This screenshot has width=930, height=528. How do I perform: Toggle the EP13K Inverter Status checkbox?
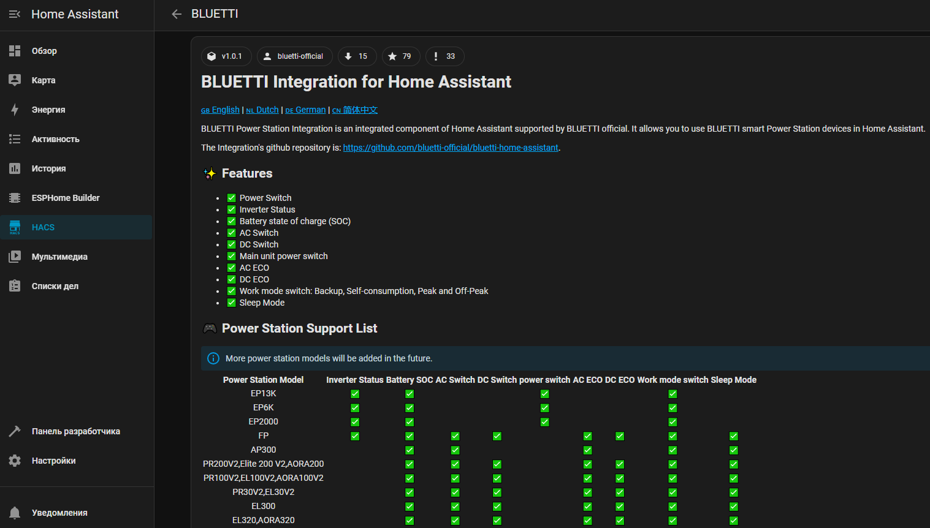pyautogui.click(x=355, y=394)
